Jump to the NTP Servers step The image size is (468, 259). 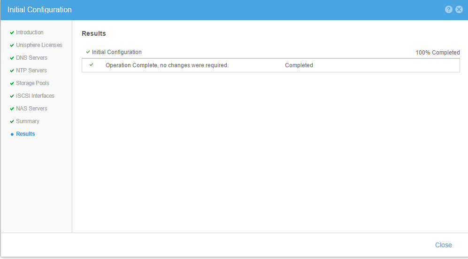click(x=31, y=71)
